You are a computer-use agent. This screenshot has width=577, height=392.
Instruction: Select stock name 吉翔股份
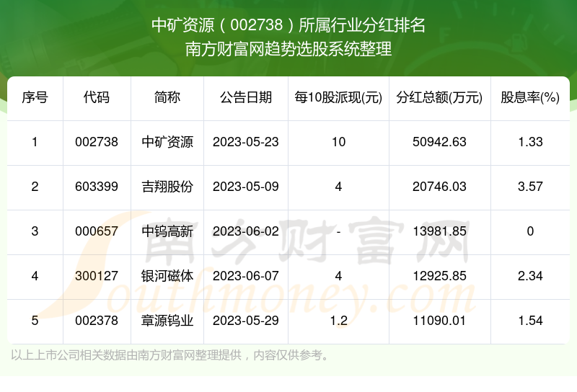167,187
